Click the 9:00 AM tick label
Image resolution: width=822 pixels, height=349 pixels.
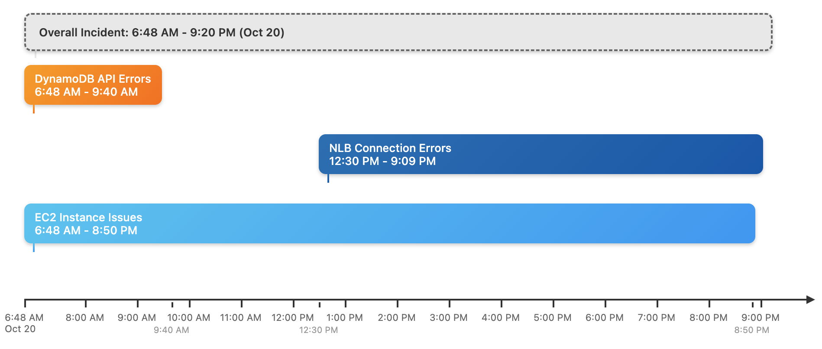point(137,318)
